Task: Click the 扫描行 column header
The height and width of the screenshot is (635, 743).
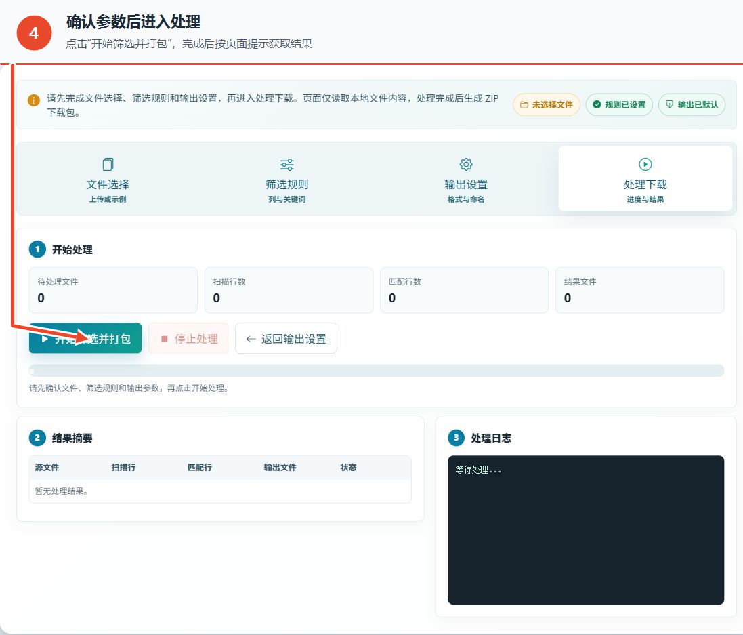Action: tap(123, 467)
